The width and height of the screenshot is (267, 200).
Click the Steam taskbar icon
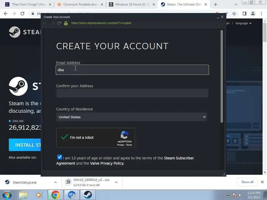pyautogui.click(x=88, y=195)
